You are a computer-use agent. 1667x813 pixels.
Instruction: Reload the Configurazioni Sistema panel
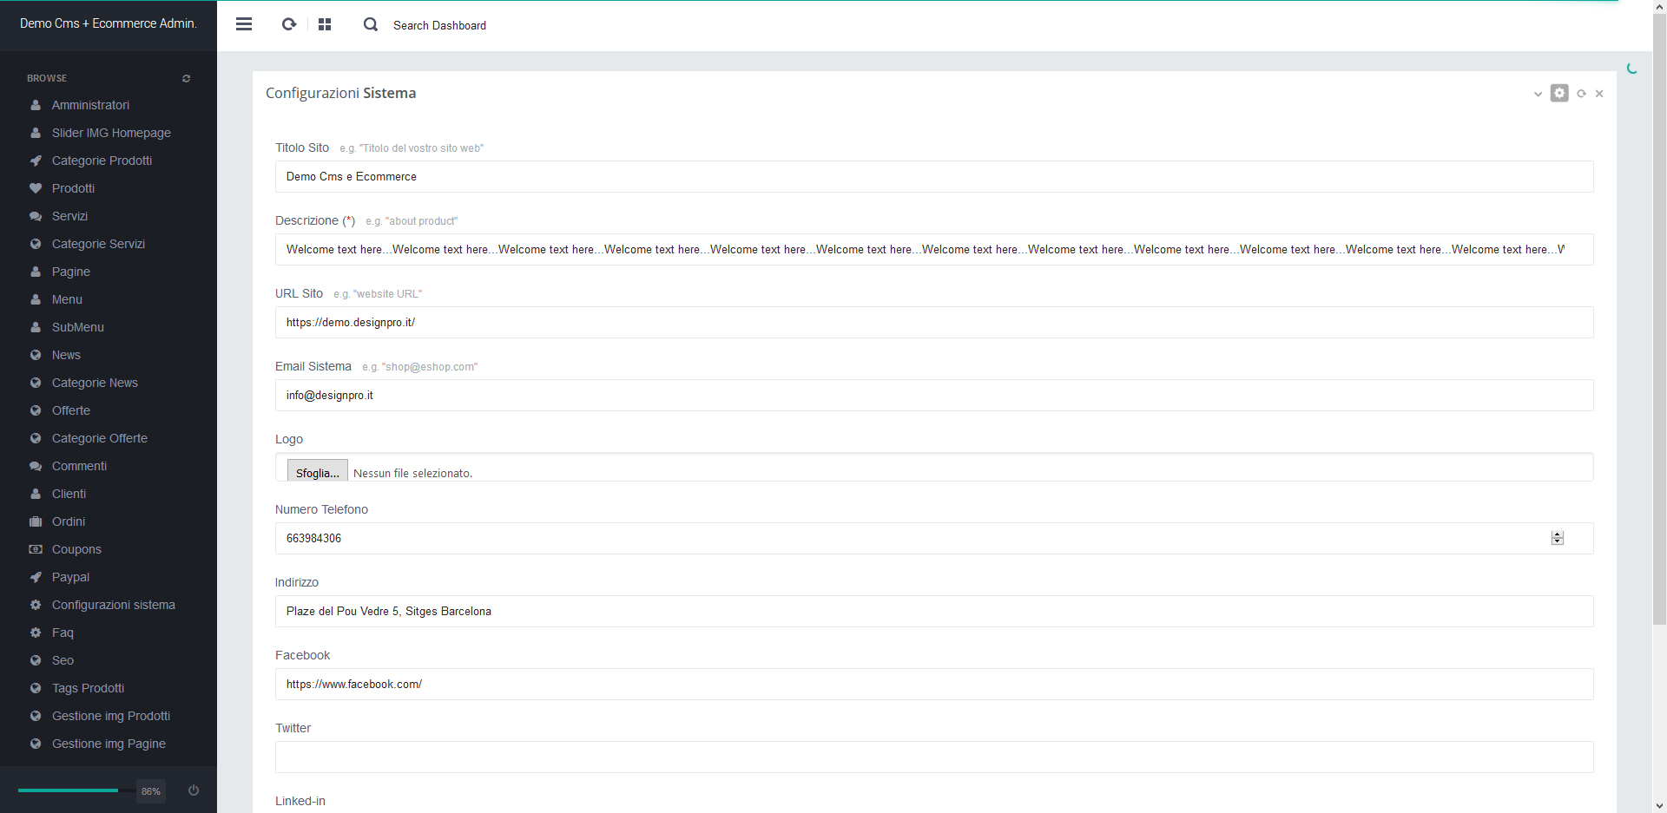1581,94
